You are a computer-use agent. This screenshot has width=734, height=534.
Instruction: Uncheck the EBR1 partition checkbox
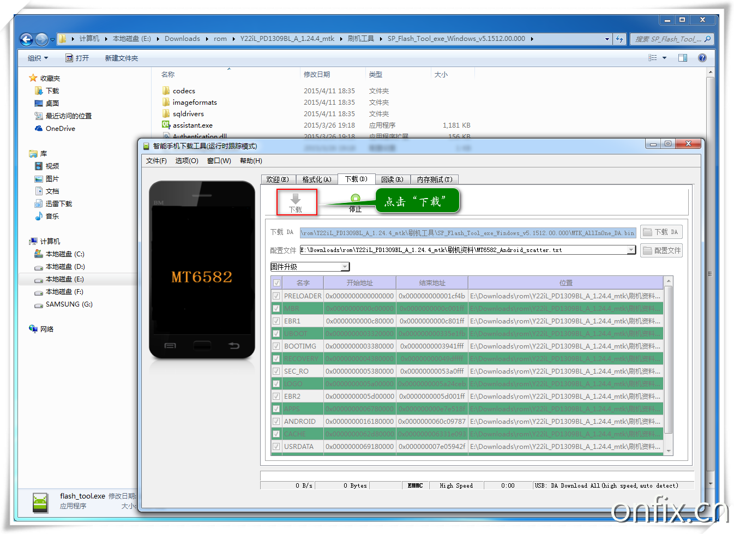276,321
